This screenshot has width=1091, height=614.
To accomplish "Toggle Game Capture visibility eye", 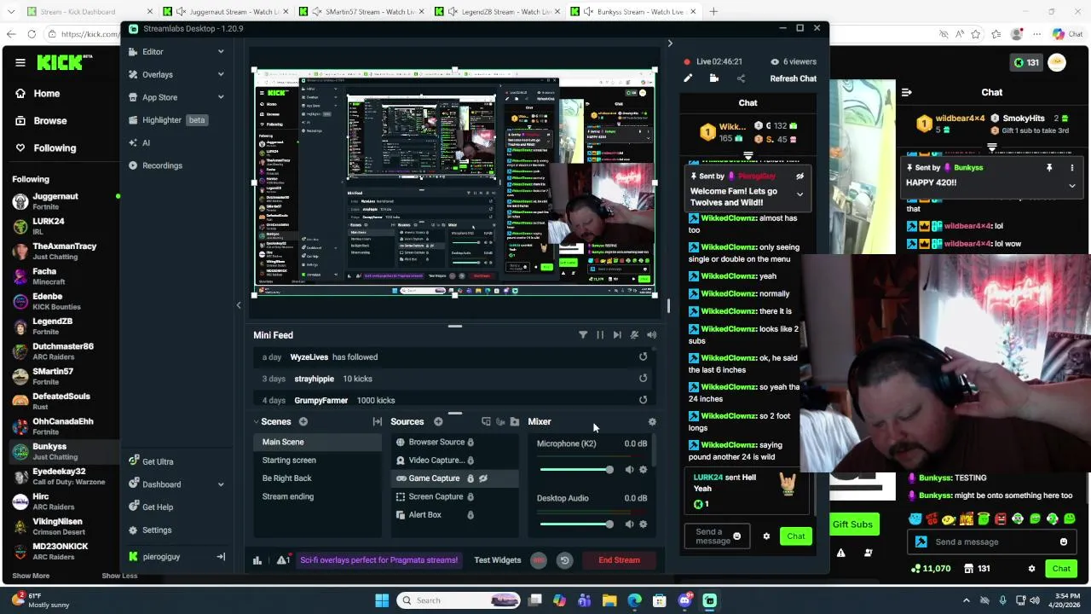I will tap(483, 478).
